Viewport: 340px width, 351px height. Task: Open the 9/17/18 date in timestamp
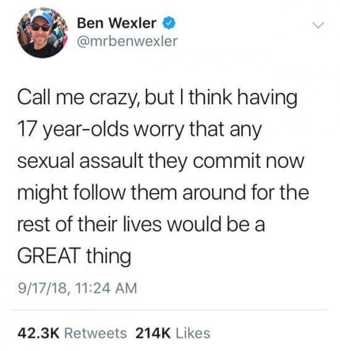[43, 288]
